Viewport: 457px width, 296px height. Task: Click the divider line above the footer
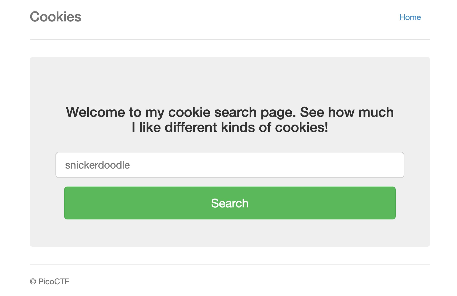click(x=230, y=264)
